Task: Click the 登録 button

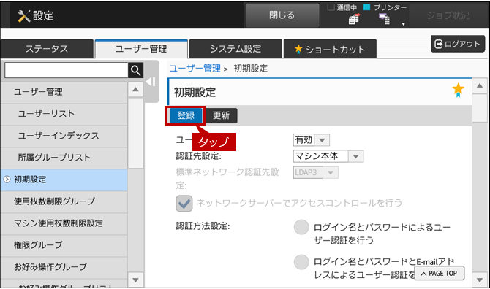Action: click(186, 115)
